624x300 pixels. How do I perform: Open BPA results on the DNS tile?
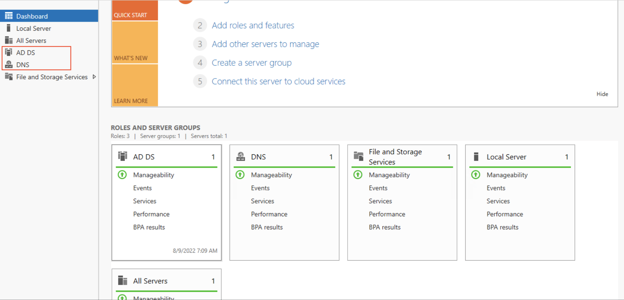[267, 227]
